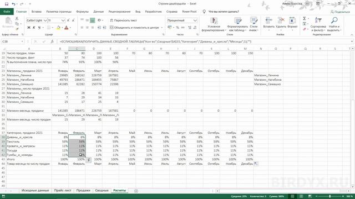Toggle middle vertical alignment

click(x=87, y=20)
